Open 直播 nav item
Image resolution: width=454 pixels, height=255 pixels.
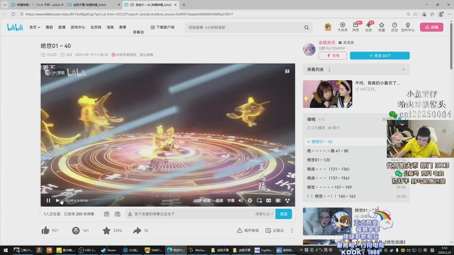[x=62, y=27]
